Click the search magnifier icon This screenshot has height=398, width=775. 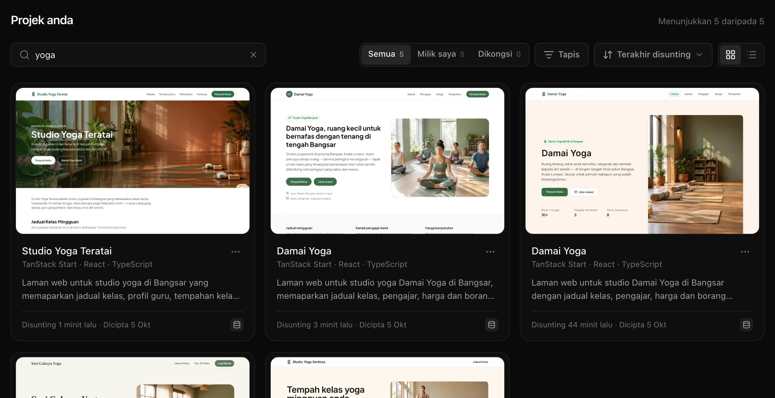coord(25,55)
